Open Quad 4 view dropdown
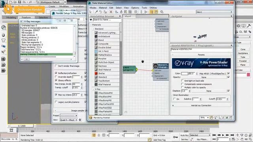This screenshot has width=253, height=142. (x=68, y=120)
